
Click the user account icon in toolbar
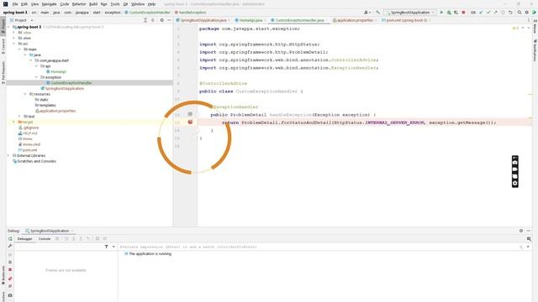point(367,13)
